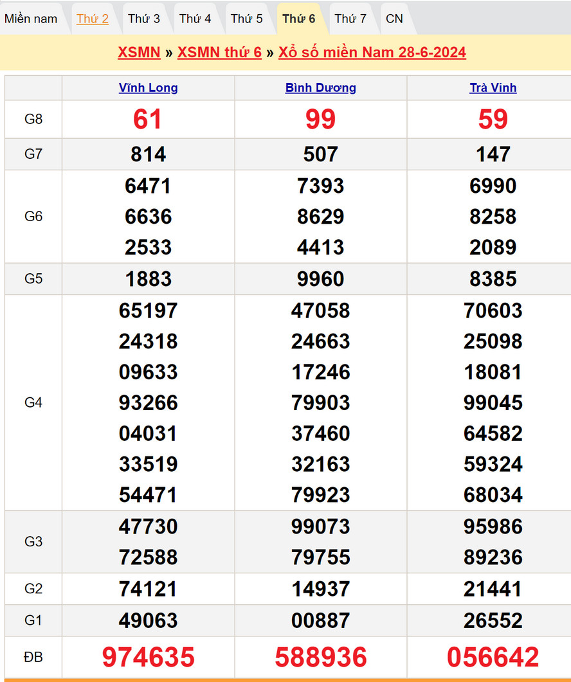Open Xổ số miền Nam 28-6-2024 link
571x682 pixels.
click(x=372, y=52)
